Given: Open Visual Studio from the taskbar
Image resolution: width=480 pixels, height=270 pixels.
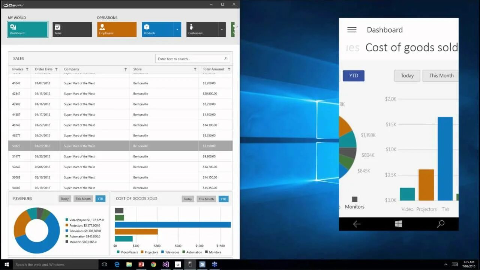Looking at the screenshot, I should tap(165, 264).
